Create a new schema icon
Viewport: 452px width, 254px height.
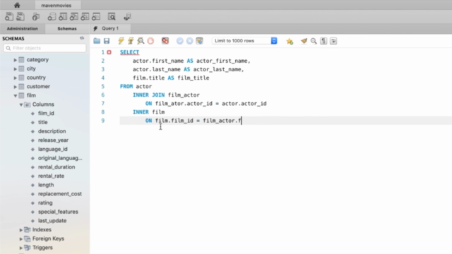point(52,17)
